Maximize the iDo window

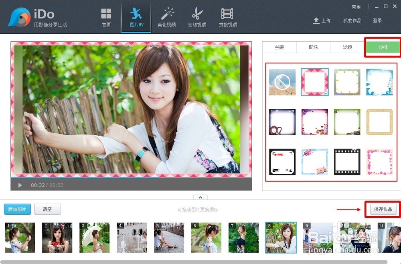click(386, 6)
